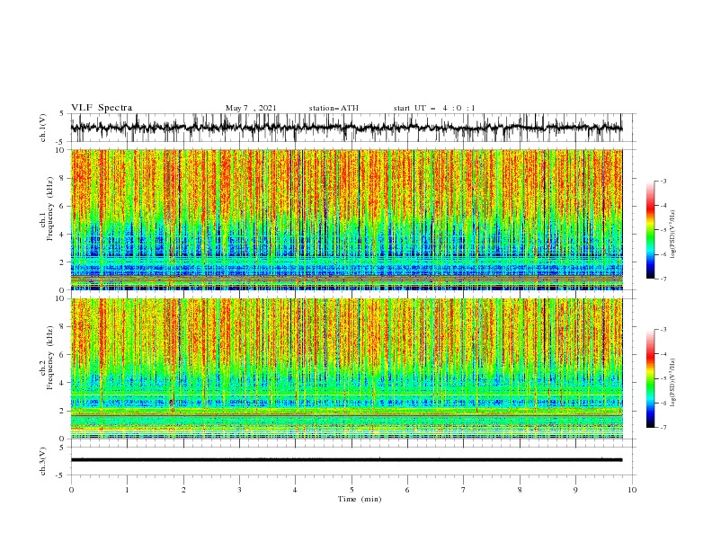This screenshot has height=550, width=712.
Task: Click time axis tick label "9"
Action: coord(575,490)
